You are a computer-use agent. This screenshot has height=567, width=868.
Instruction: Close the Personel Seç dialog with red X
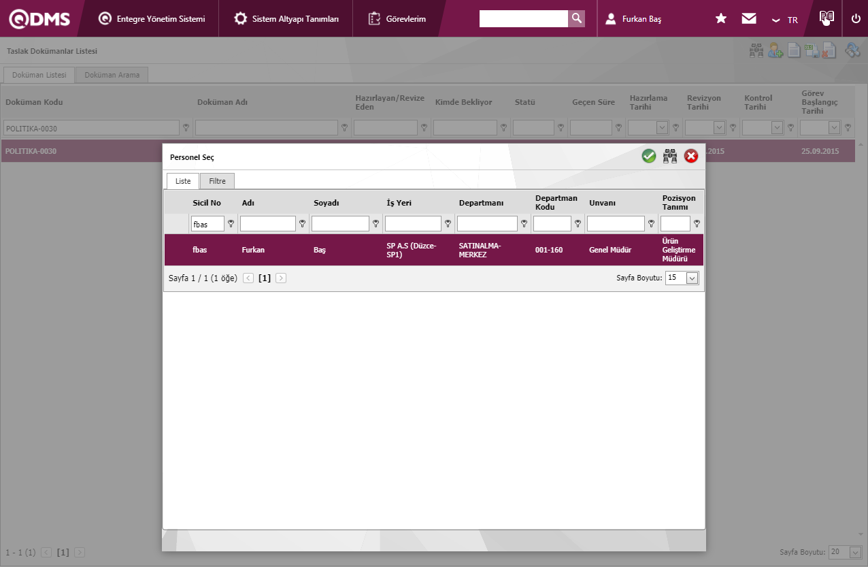(x=691, y=157)
